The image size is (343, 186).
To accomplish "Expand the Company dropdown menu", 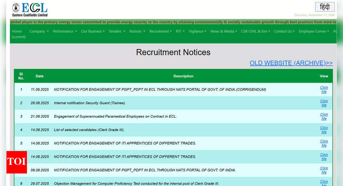I will tap(39, 31).
